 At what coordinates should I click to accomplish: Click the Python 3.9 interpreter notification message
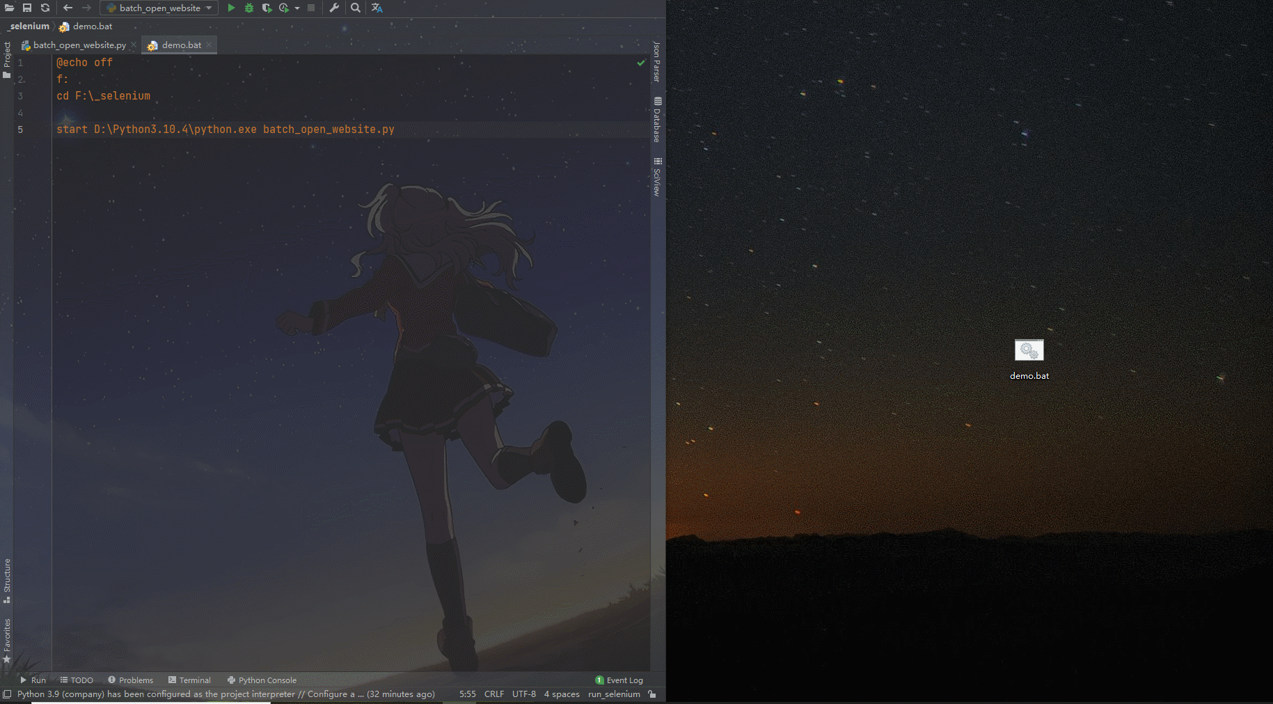tap(226, 694)
